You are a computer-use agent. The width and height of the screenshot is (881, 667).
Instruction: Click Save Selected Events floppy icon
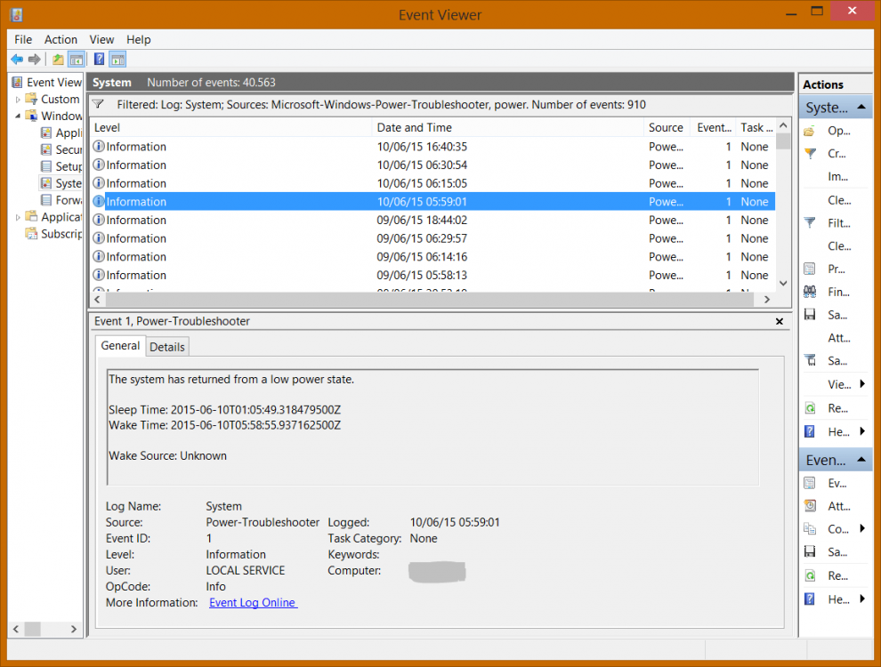click(810, 552)
